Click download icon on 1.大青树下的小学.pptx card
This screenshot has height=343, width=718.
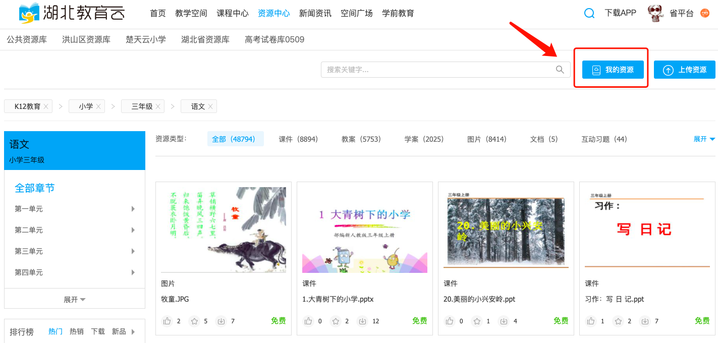point(362,321)
